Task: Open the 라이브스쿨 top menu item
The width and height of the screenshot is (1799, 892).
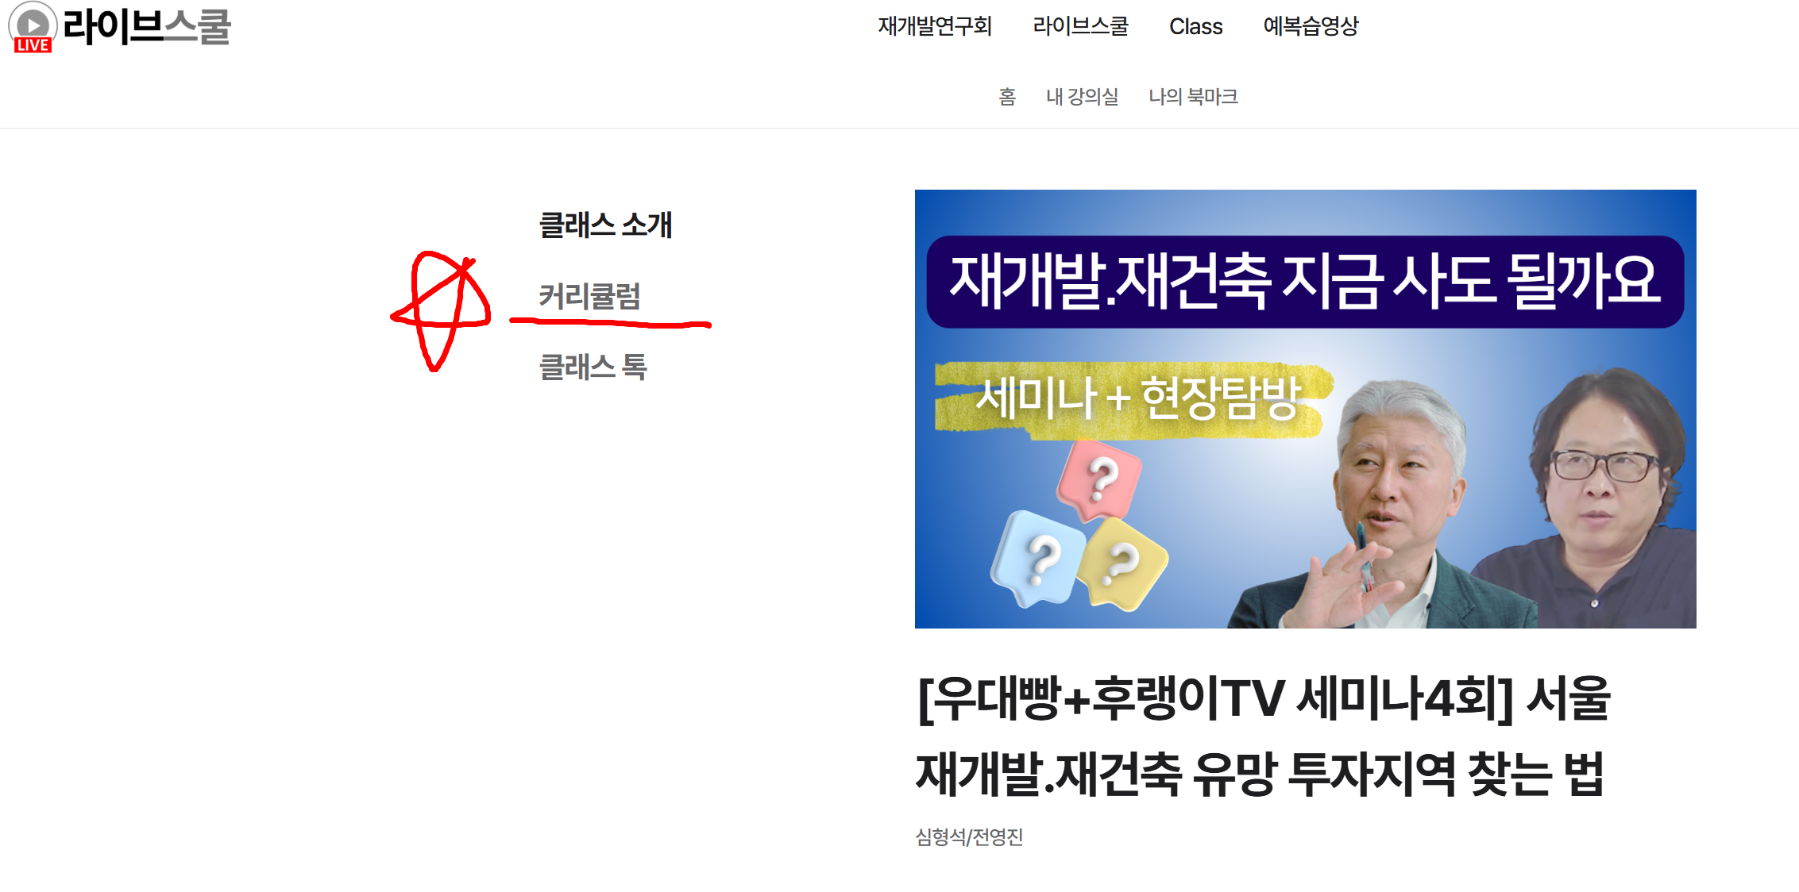Action: pyautogui.click(x=1080, y=26)
